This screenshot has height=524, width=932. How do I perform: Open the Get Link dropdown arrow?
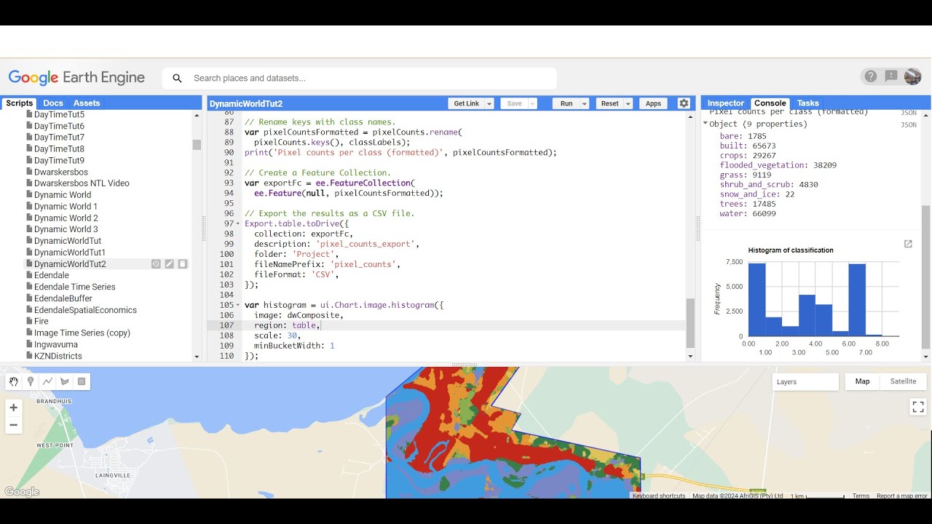coord(489,104)
